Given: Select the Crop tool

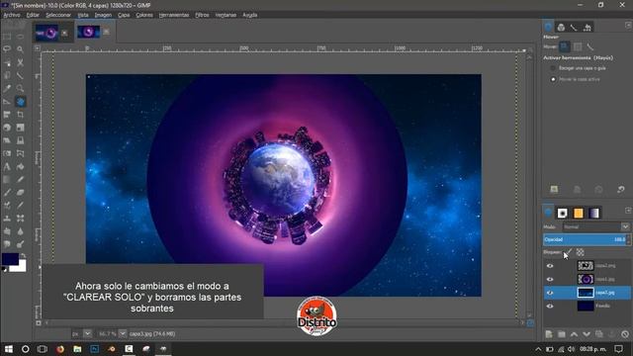Looking at the screenshot, I should (20, 115).
